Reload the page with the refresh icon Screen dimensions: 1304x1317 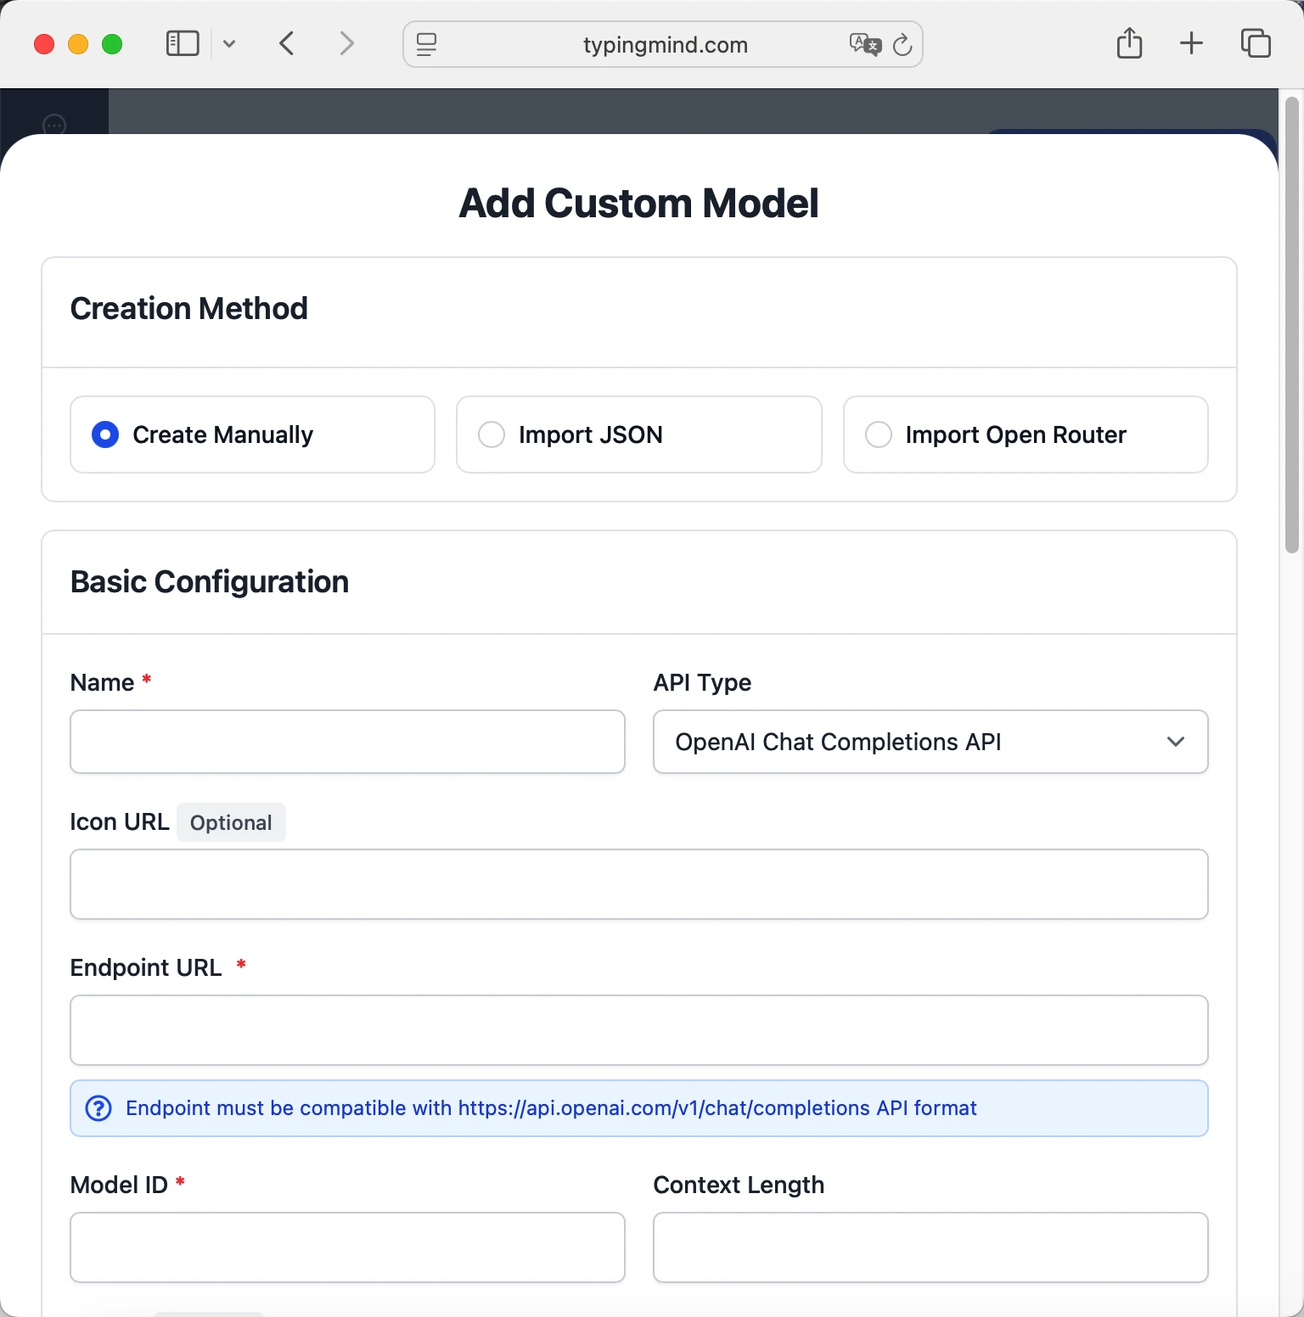[x=902, y=44]
